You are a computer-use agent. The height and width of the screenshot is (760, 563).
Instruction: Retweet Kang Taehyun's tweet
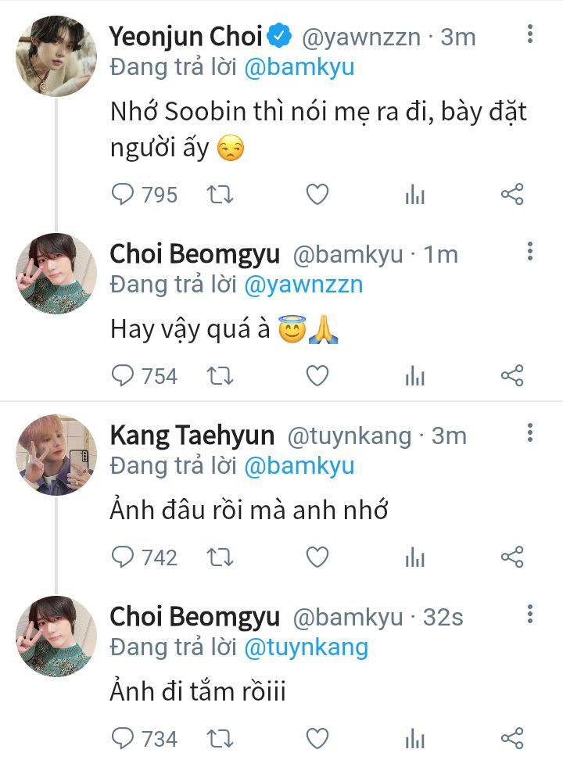click(220, 557)
